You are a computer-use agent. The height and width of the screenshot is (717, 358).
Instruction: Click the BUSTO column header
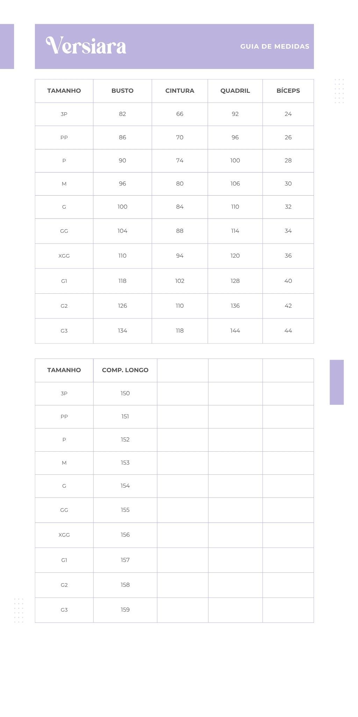tap(122, 91)
